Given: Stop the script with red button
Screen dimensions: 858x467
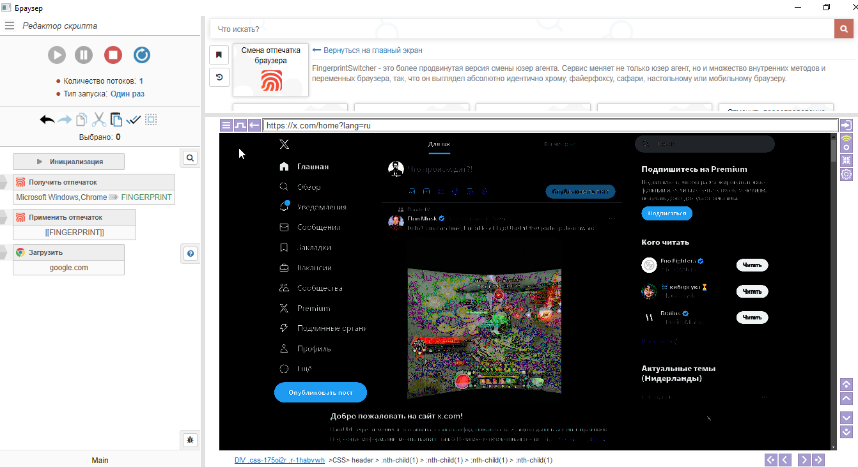Looking at the screenshot, I should (x=113, y=55).
